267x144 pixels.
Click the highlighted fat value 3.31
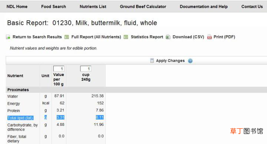60,117
